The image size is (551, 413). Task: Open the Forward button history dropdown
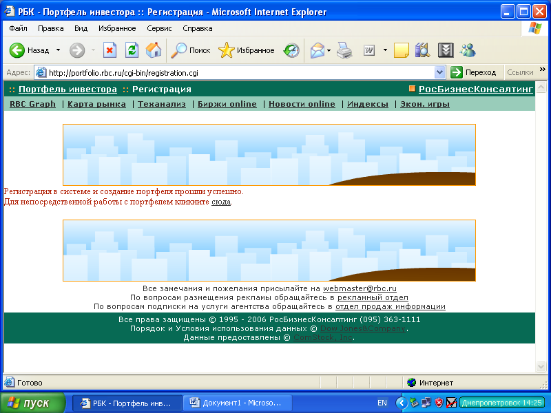(93, 50)
